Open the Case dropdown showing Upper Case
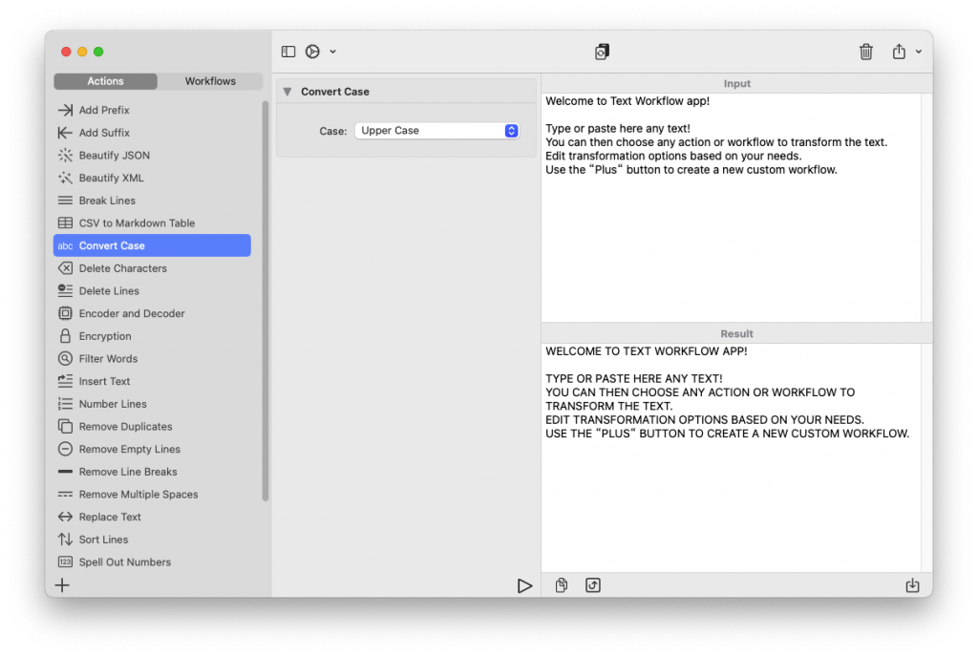 (x=437, y=130)
